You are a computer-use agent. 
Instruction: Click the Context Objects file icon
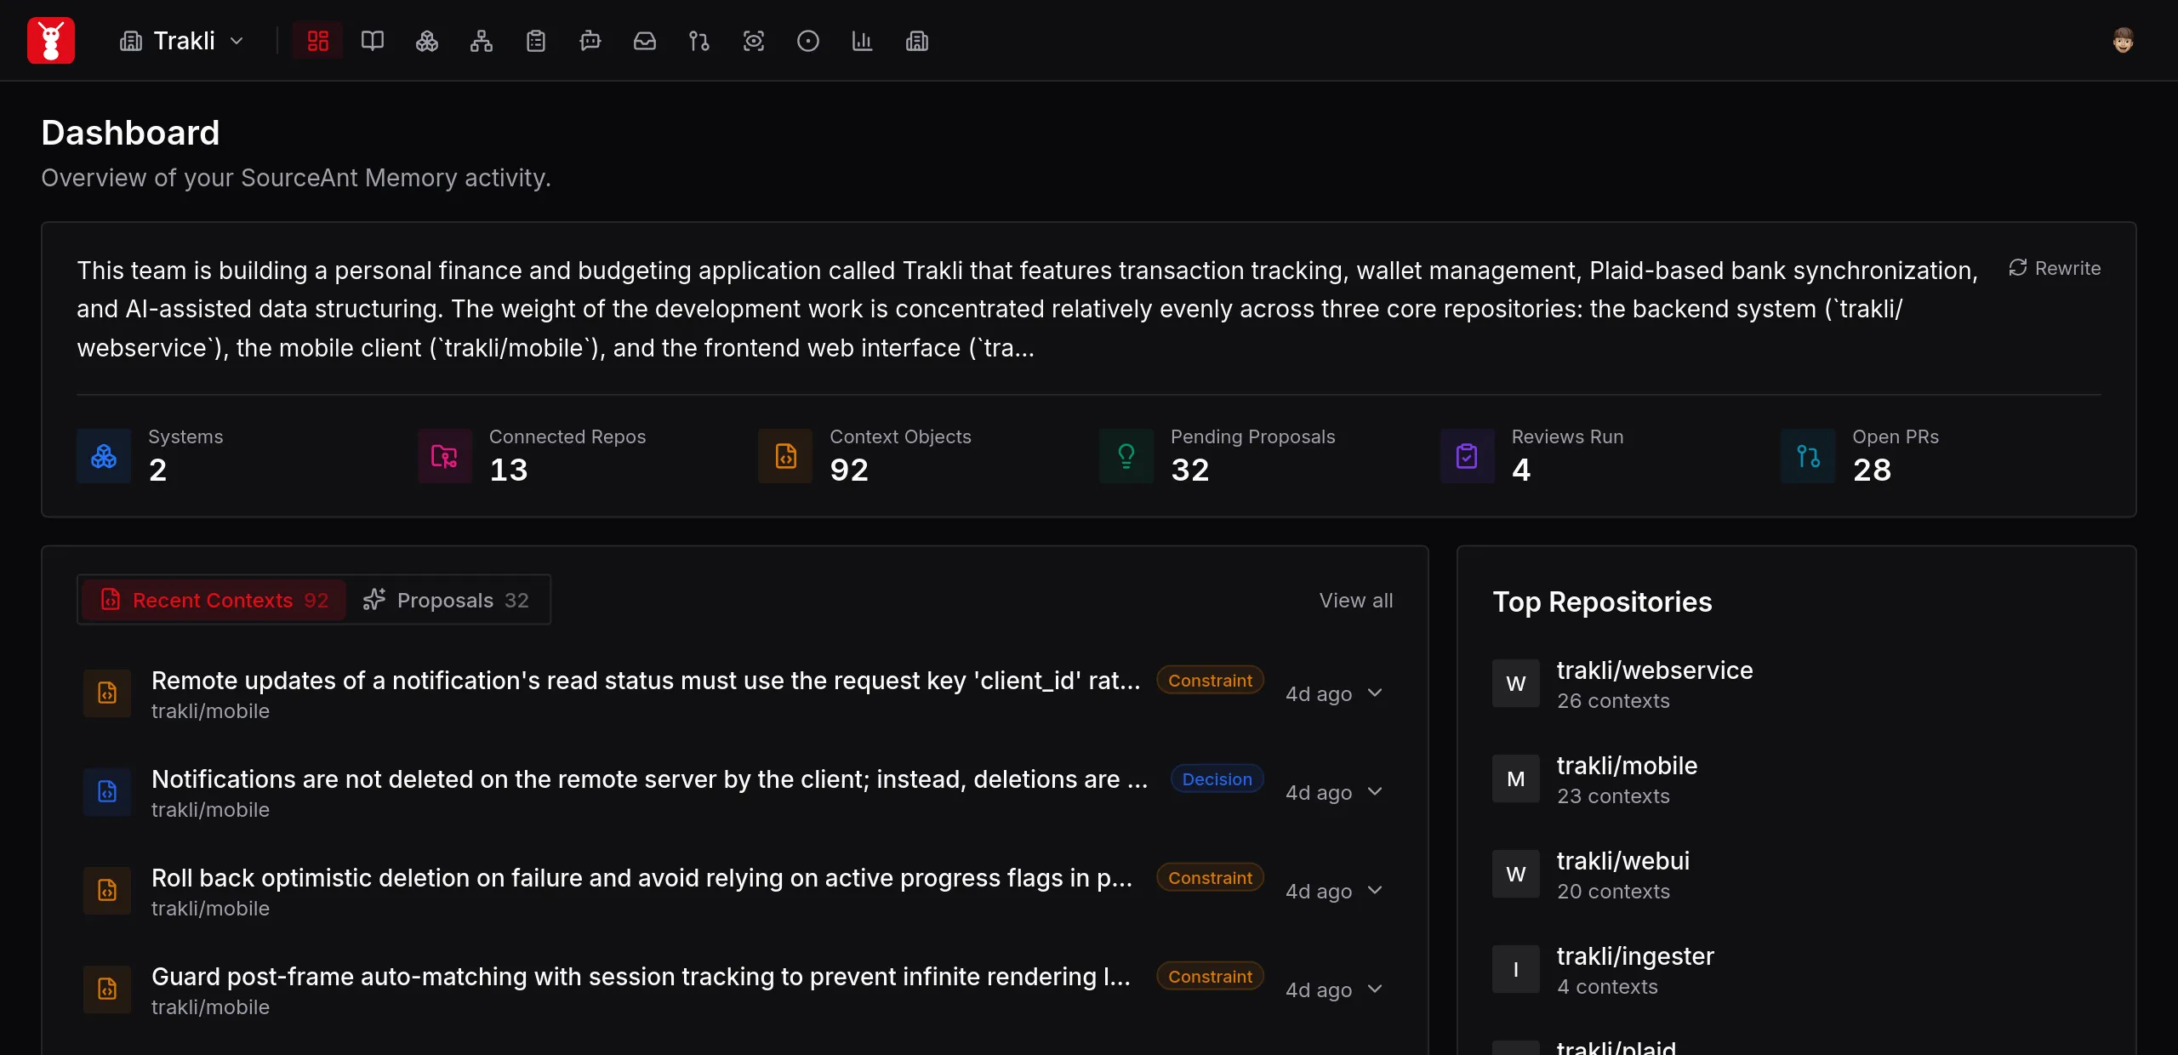tap(785, 456)
